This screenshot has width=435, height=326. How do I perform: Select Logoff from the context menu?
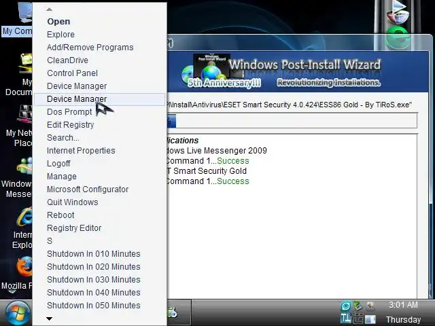point(58,164)
